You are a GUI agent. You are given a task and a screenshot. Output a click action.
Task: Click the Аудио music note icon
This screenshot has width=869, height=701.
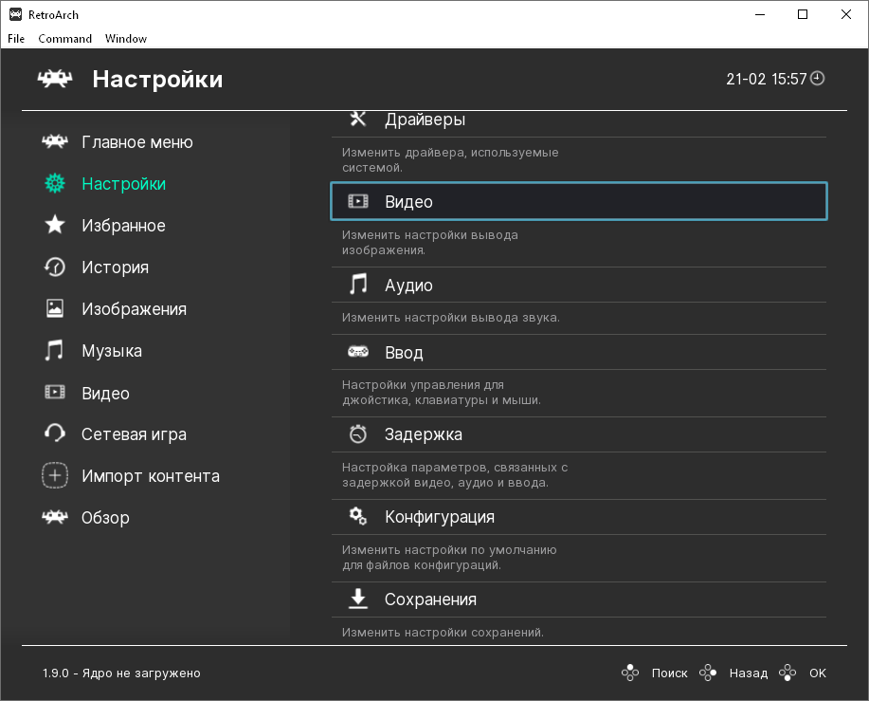pos(358,284)
